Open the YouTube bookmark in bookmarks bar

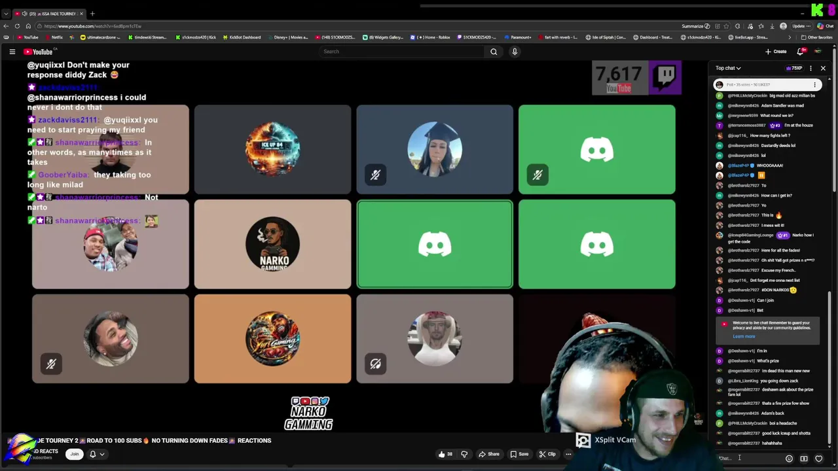(x=27, y=37)
